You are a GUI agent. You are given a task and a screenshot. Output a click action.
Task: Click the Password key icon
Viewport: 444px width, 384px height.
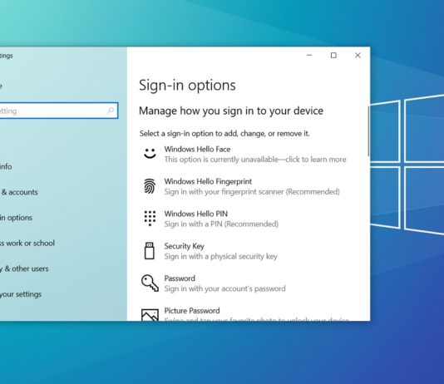150,283
